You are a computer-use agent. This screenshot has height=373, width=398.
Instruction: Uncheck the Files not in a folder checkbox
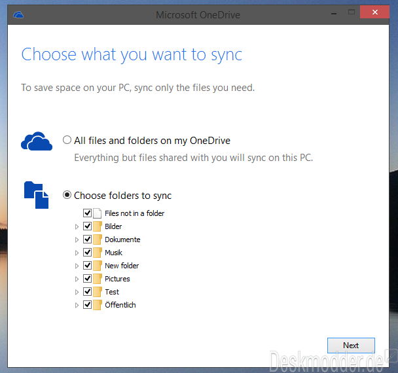[87, 213]
